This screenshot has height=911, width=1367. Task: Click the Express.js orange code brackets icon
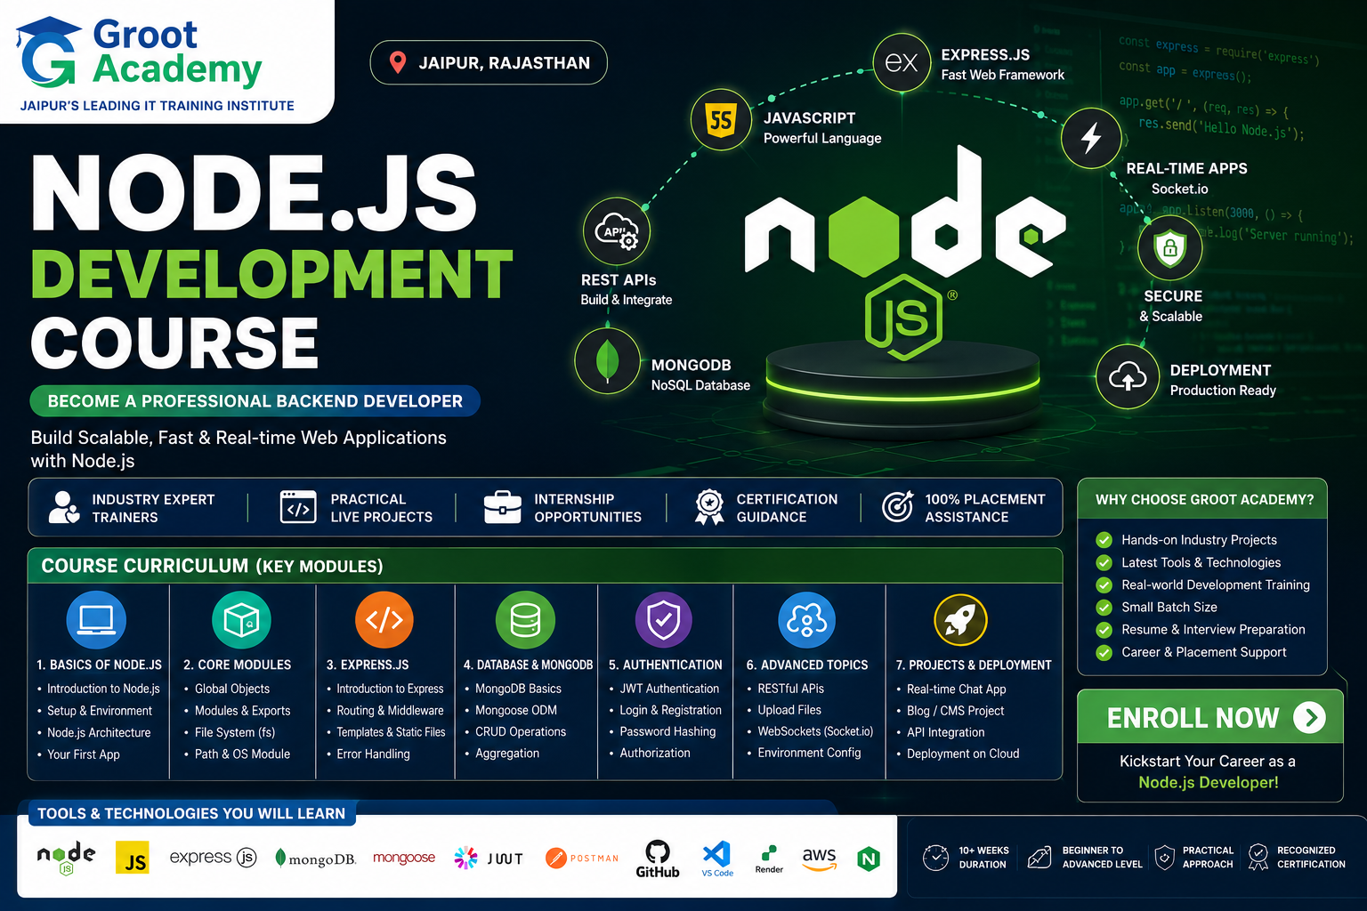(384, 619)
